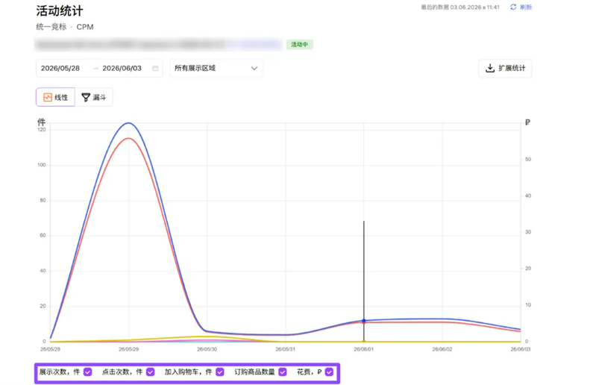Click the blue data point at 26/06/01
Viewport: 593px width, 385px height.
(364, 320)
